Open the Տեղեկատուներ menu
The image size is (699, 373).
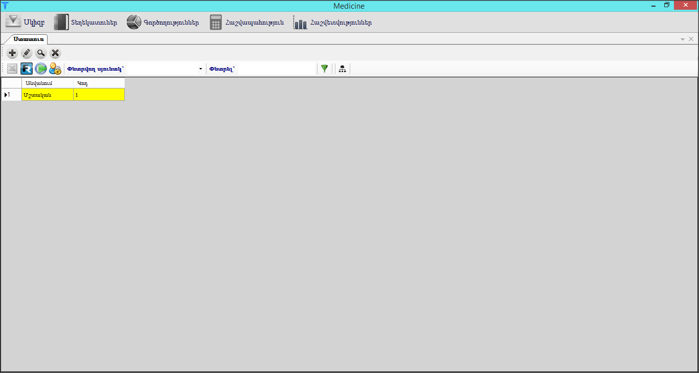pos(85,23)
